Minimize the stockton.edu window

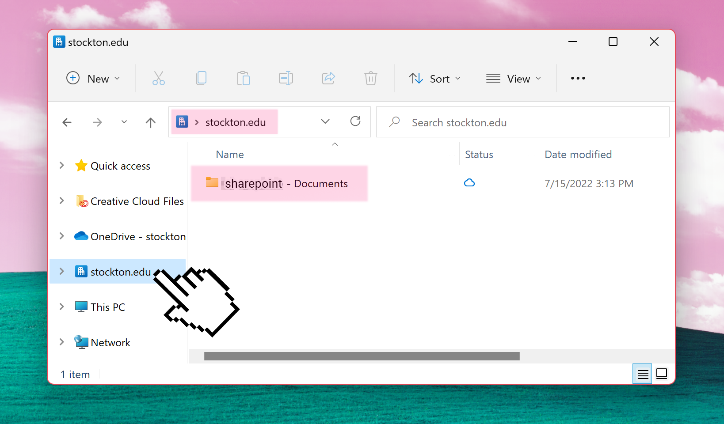click(573, 42)
